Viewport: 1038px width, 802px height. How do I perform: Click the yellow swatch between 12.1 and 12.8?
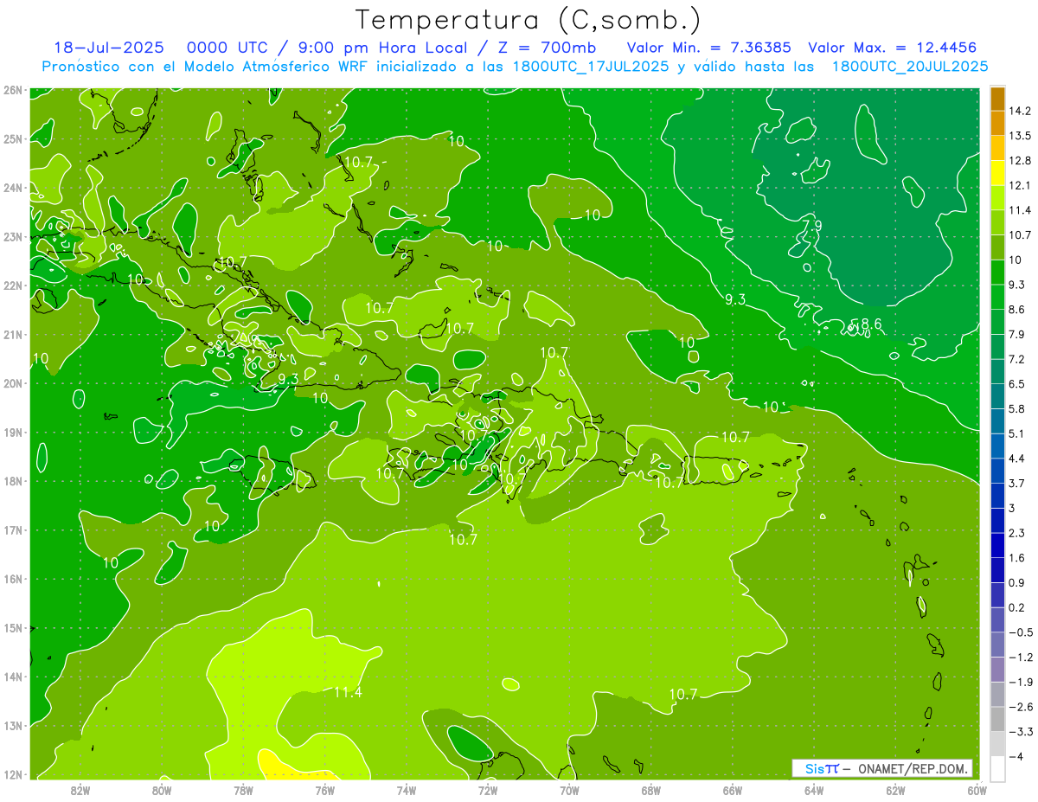pyautogui.click(x=997, y=173)
